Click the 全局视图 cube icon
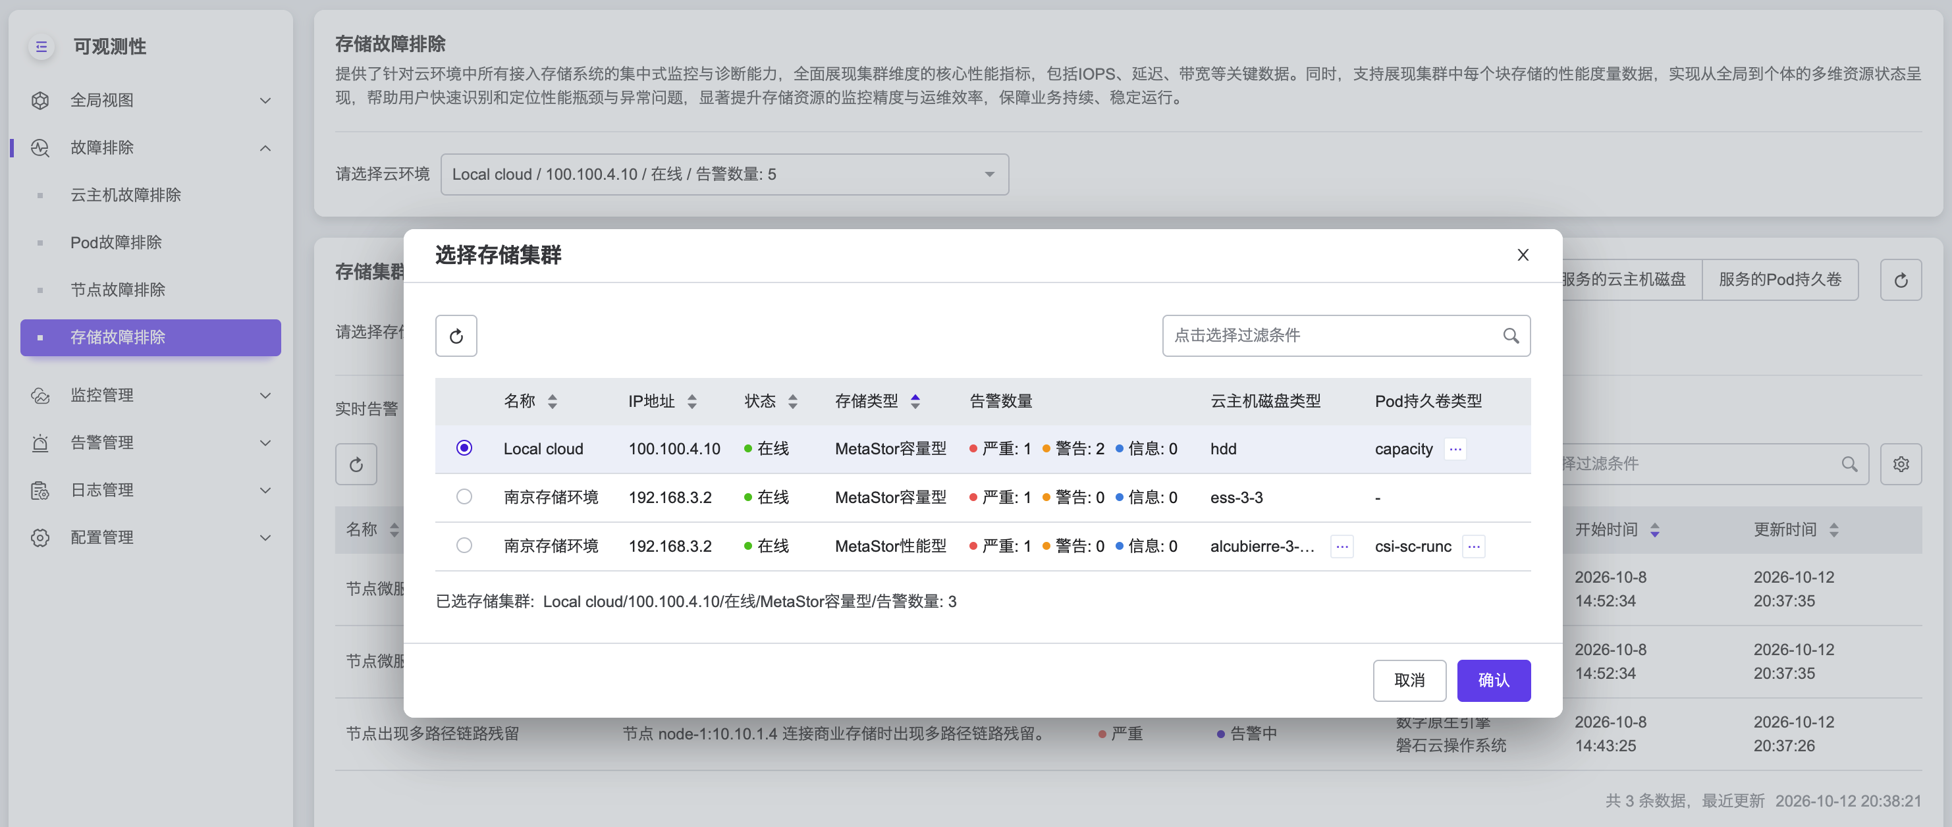This screenshot has width=1952, height=827. click(x=40, y=100)
